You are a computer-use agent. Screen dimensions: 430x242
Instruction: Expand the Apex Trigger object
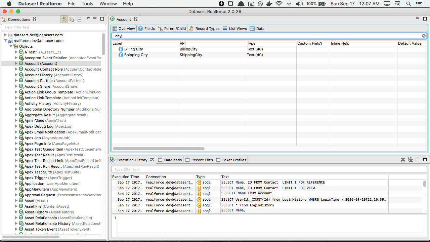[x=16, y=178]
